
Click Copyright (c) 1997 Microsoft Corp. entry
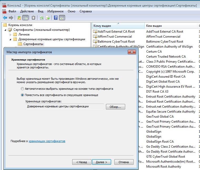(170, 72)
